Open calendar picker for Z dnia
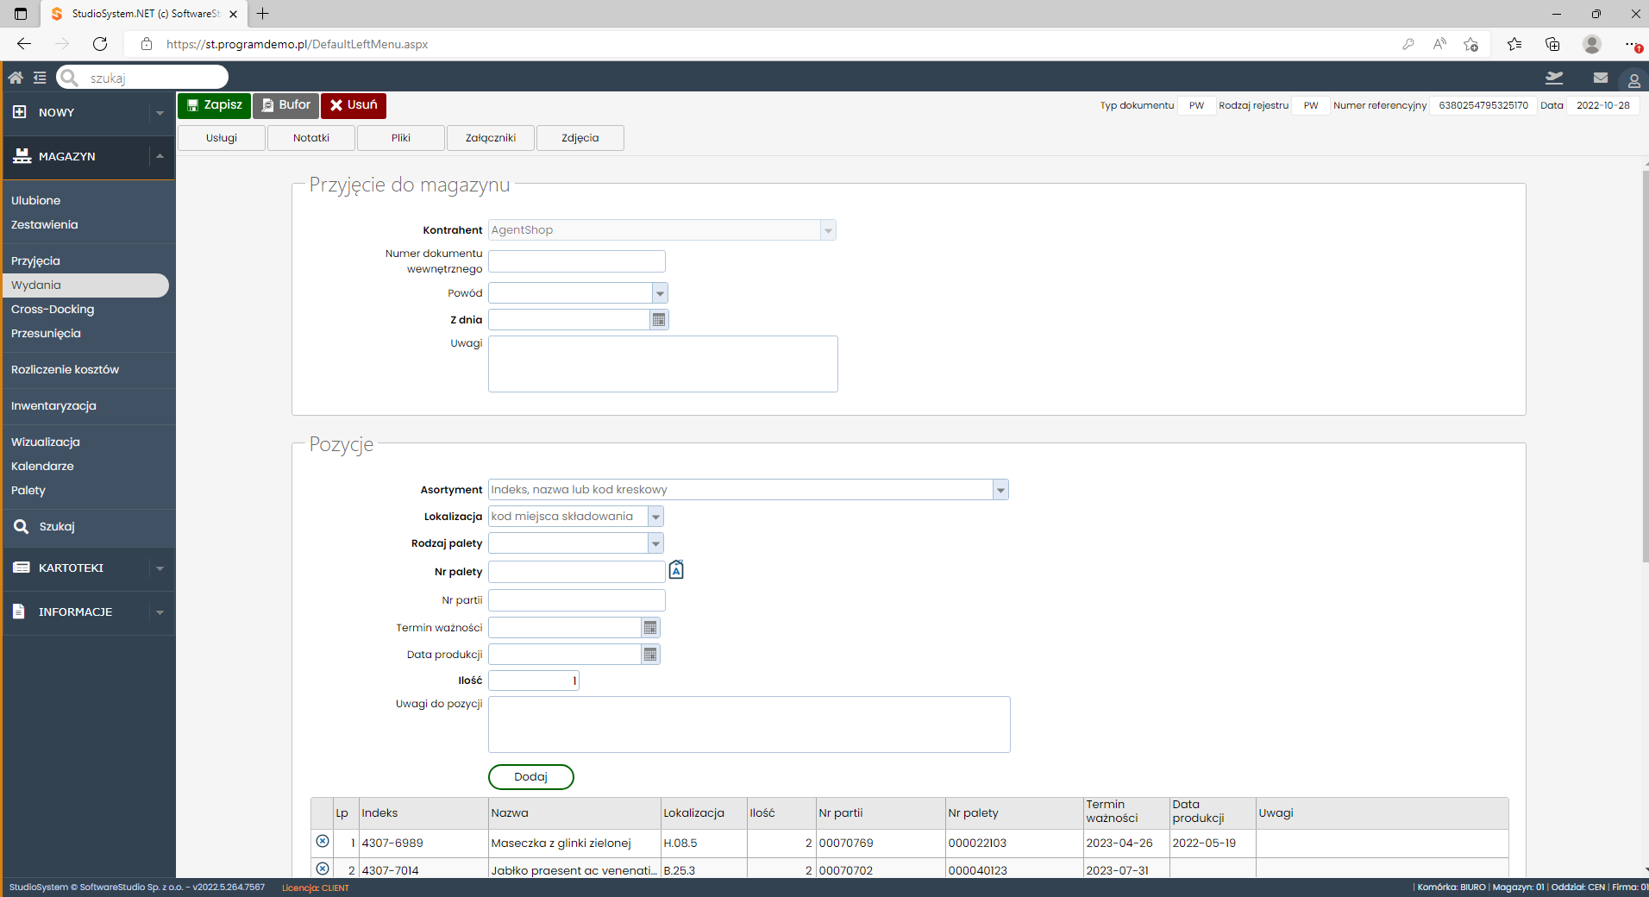Viewport: 1649px width, 897px height. [x=659, y=320]
